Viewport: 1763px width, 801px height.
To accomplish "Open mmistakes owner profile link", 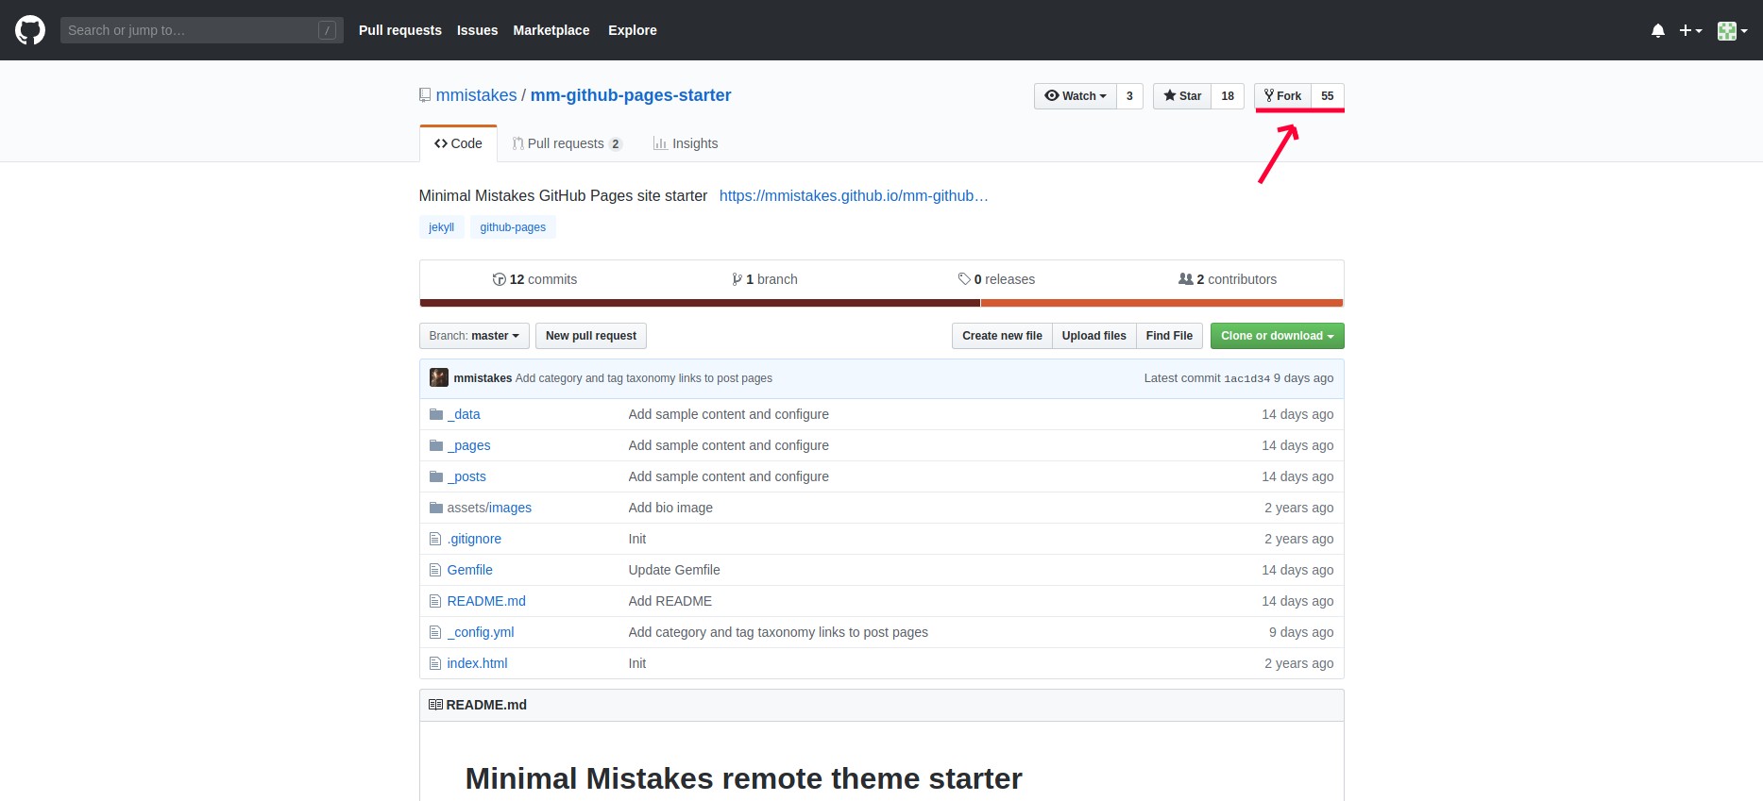I will pos(477,95).
